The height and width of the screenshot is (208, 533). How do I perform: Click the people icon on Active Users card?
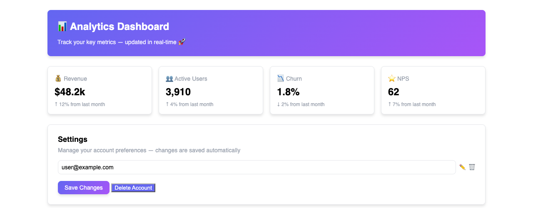[169, 79]
